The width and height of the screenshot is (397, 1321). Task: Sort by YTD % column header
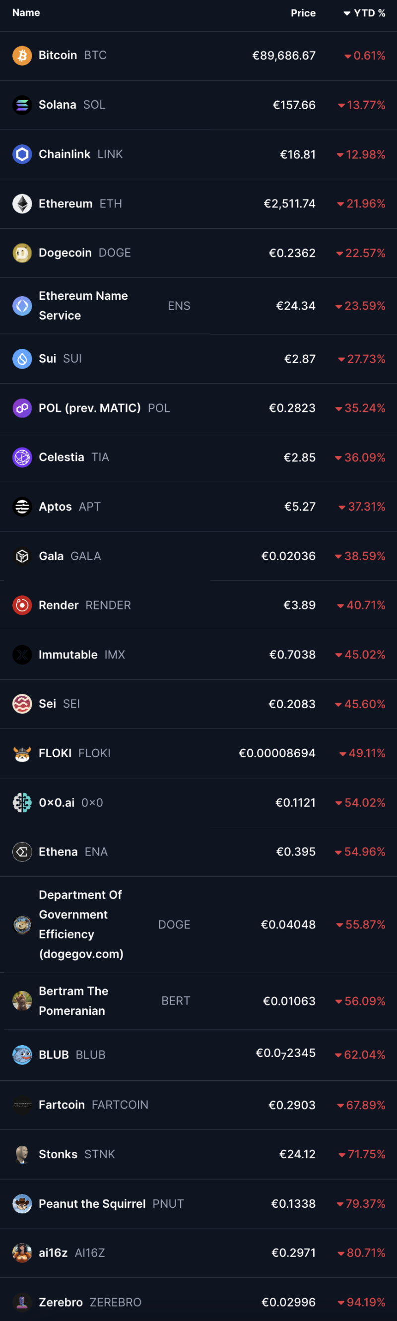(x=369, y=13)
